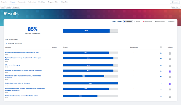The width and height of the screenshot is (181, 105).
Task: Switch to the Overview tab
Action: (x=4, y=2)
